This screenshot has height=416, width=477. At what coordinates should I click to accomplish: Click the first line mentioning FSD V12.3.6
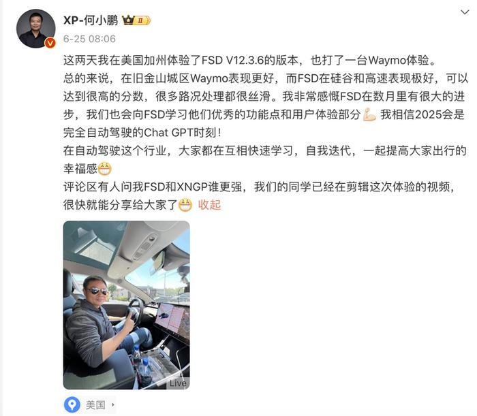[249, 61]
